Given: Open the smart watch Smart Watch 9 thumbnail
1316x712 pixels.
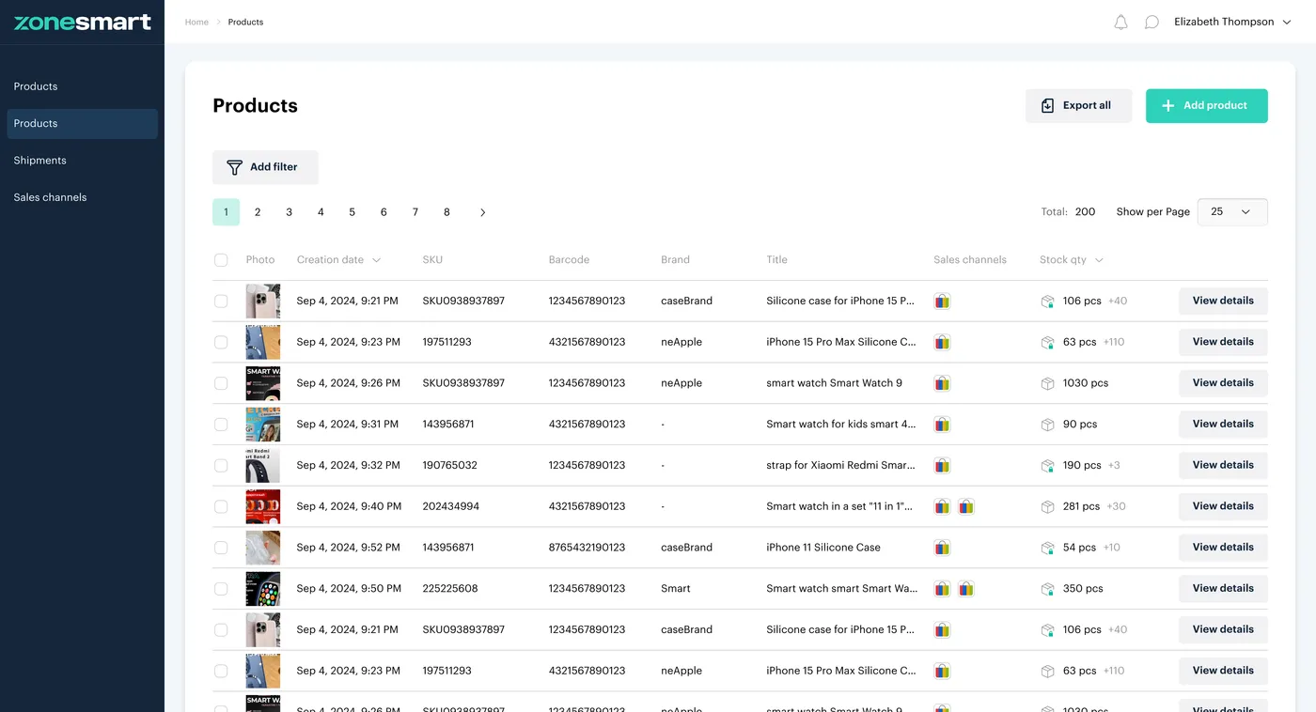Looking at the screenshot, I should (262, 382).
